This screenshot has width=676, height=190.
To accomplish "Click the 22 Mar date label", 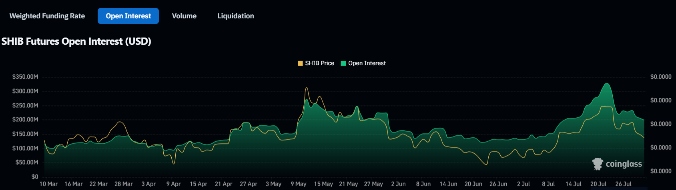I will (98, 184).
